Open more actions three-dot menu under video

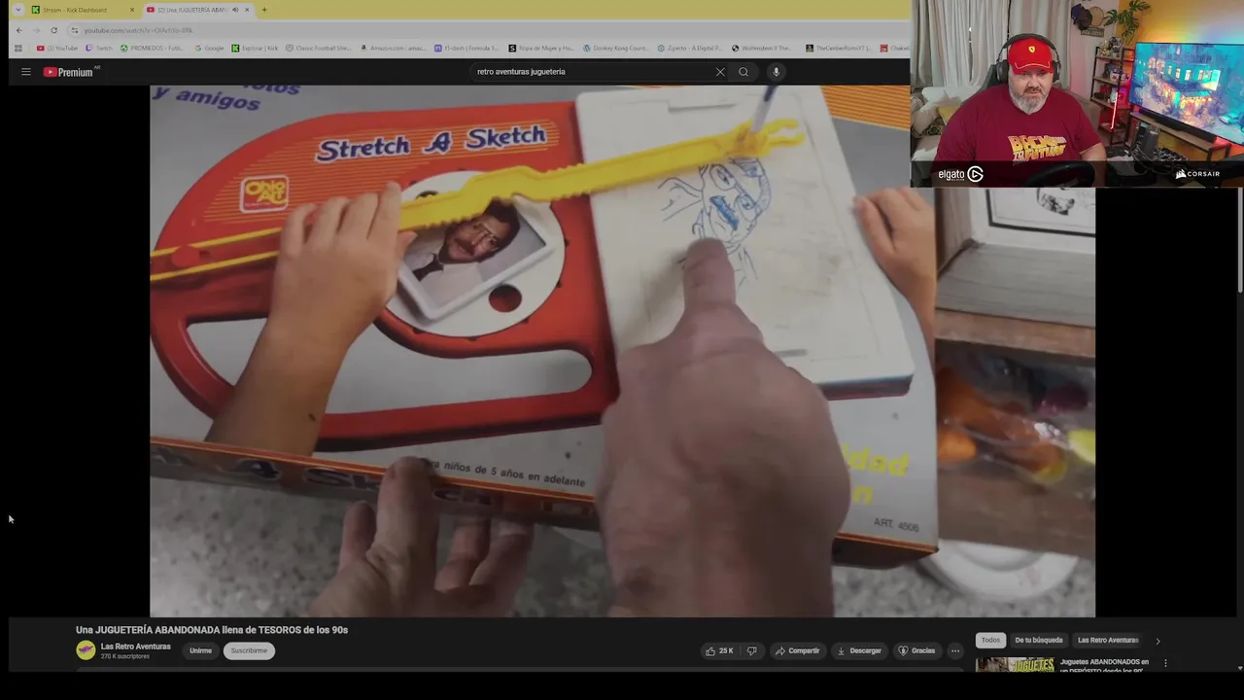955,650
